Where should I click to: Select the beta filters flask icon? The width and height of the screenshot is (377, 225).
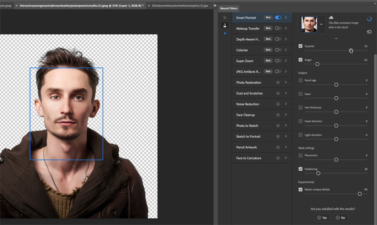pos(225,25)
